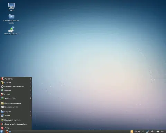Choose Apagar from the menu
Screen dimensions: 166x133
tap(16, 128)
